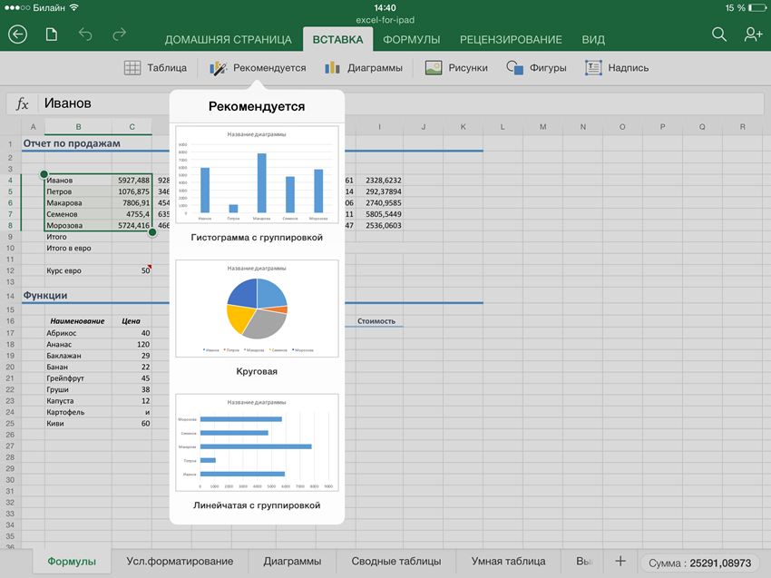Switch to Сводные таблицы sheet tab
This screenshot has width=771, height=578.
[x=396, y=562]
